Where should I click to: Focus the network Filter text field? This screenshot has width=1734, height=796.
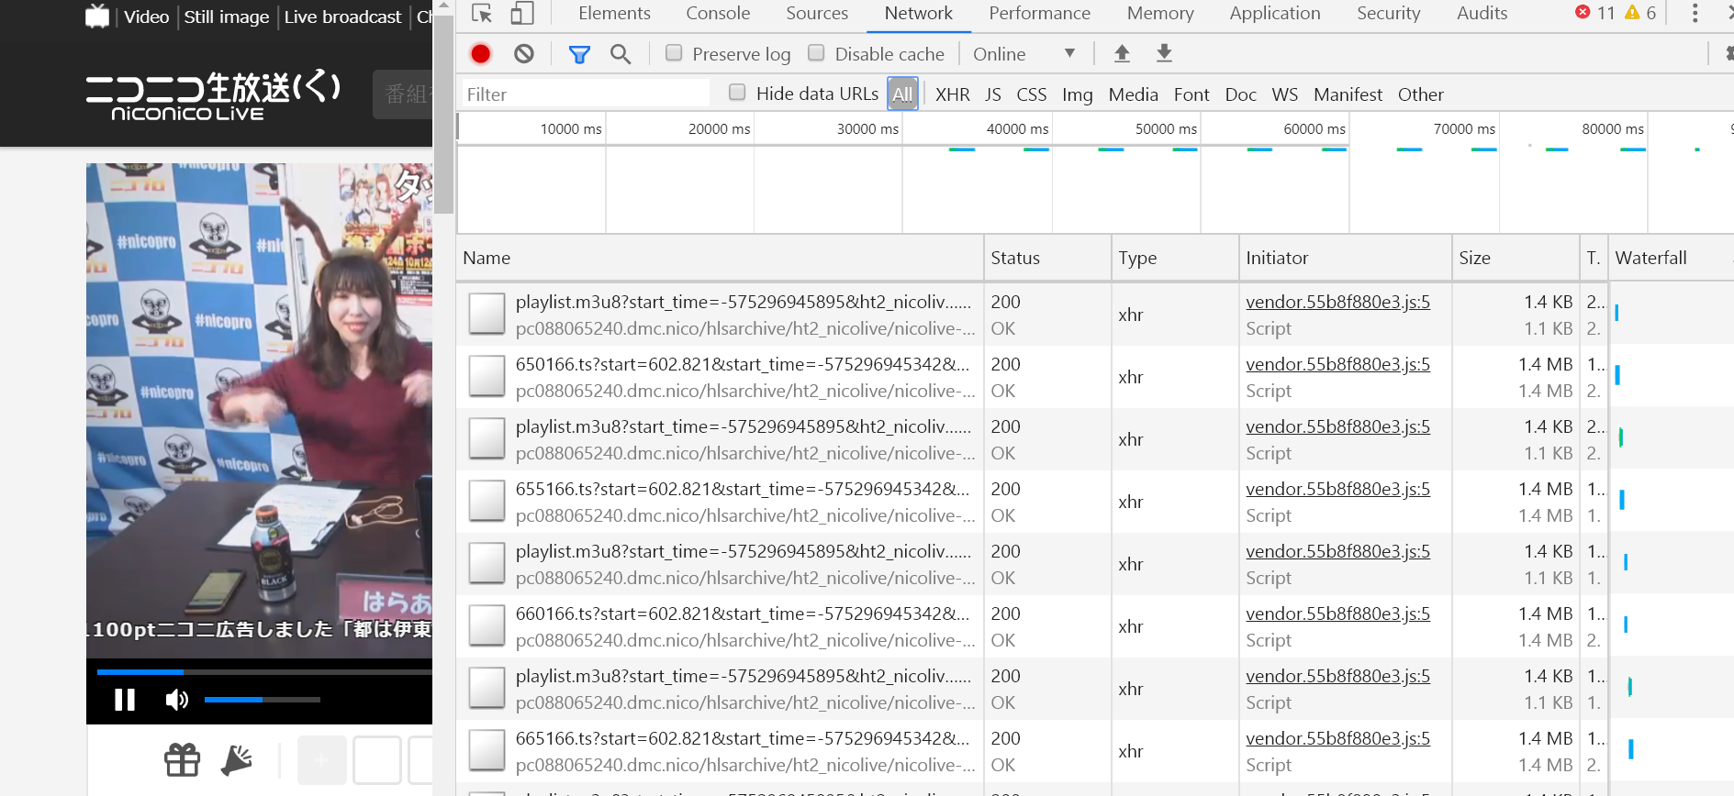click(586, 94)
